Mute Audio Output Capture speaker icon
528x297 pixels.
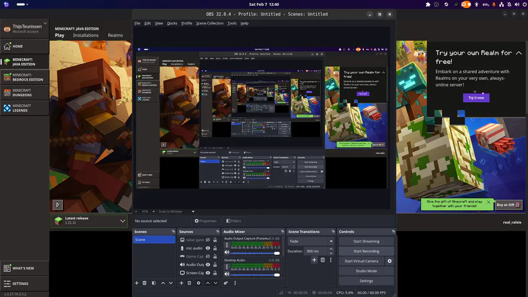227,252
